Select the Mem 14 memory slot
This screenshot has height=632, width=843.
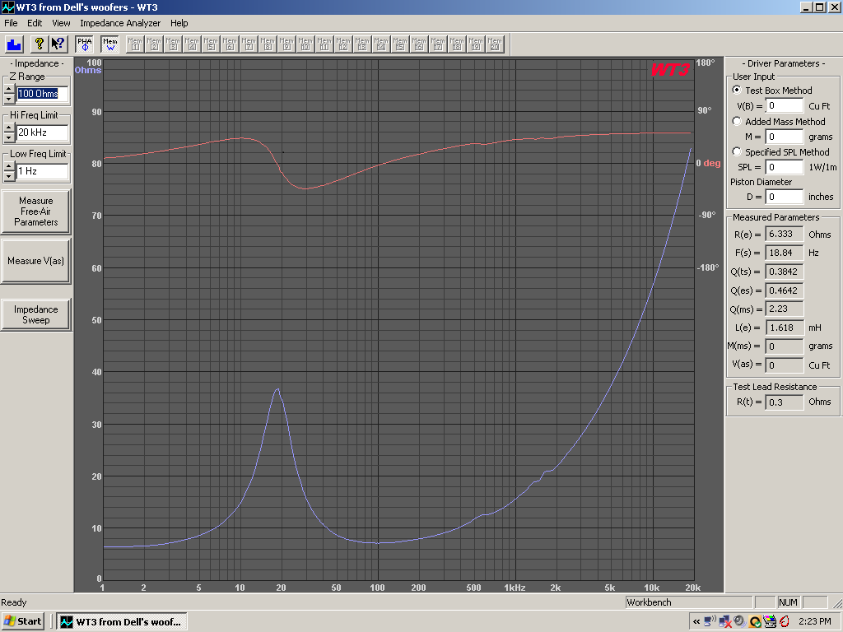381,44
